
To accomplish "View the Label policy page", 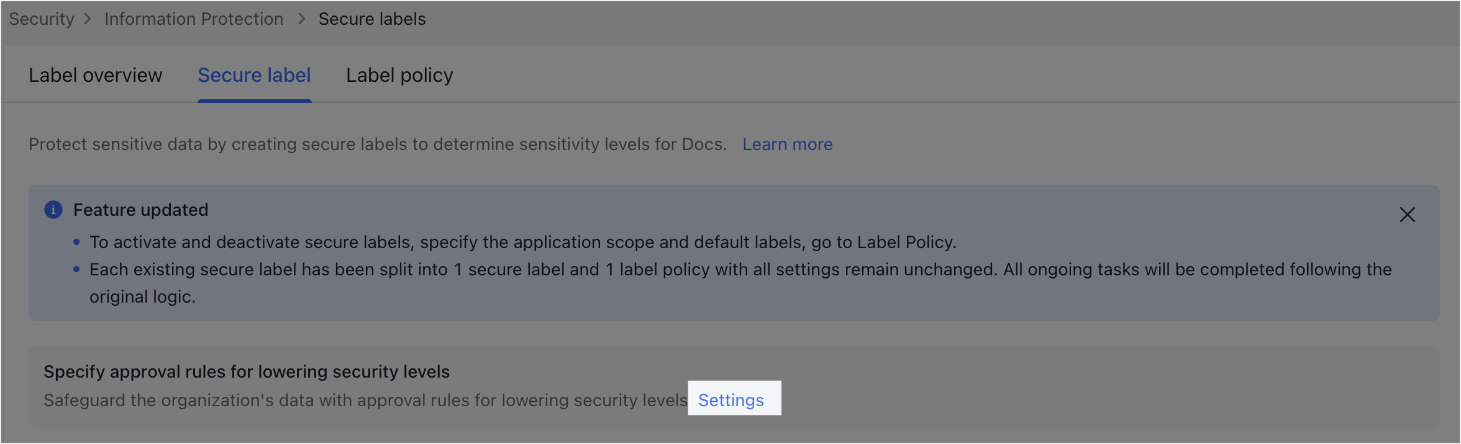I will point(399,74).
